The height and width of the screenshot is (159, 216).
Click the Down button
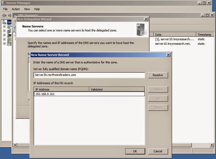(158, 108)
